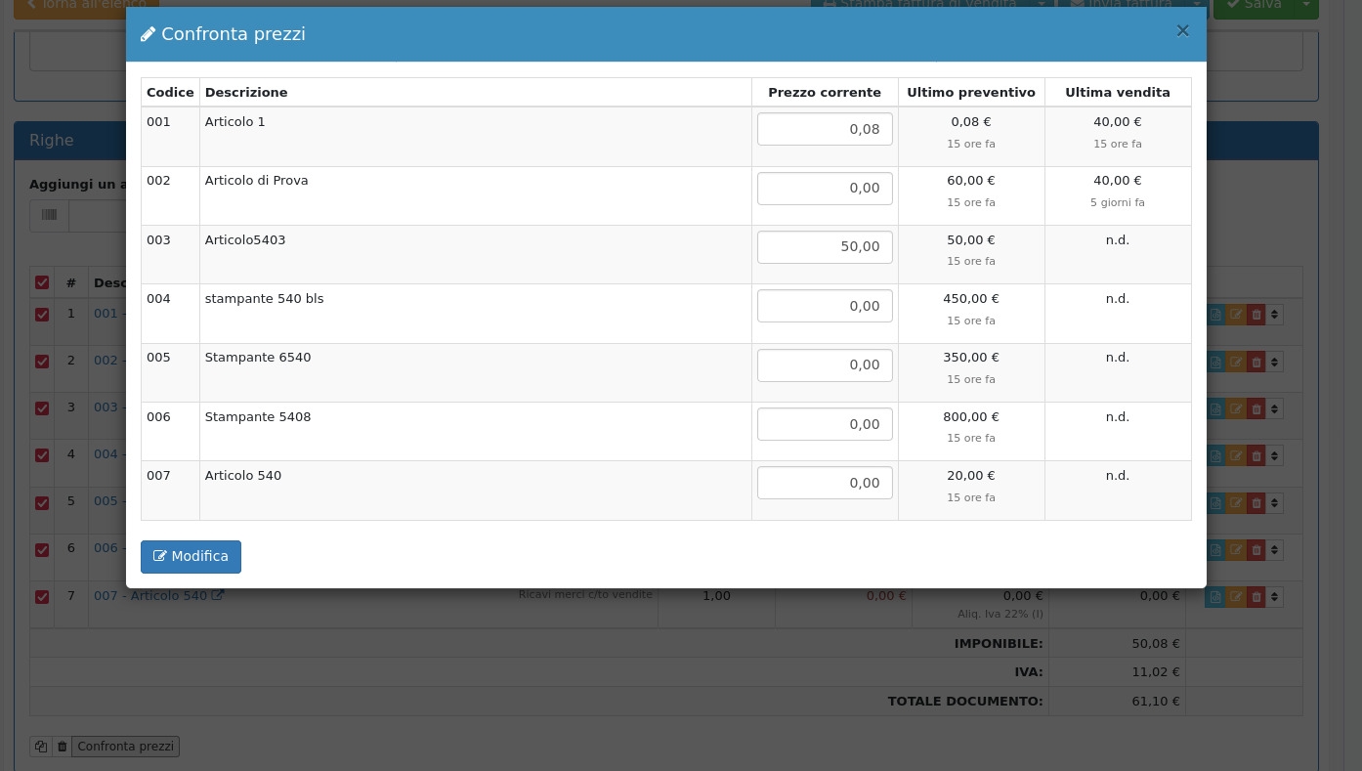Viewport: 1362px width, 771px height.
Task: Click the barcode icon under Righe
Action: [x=49, y=215]
